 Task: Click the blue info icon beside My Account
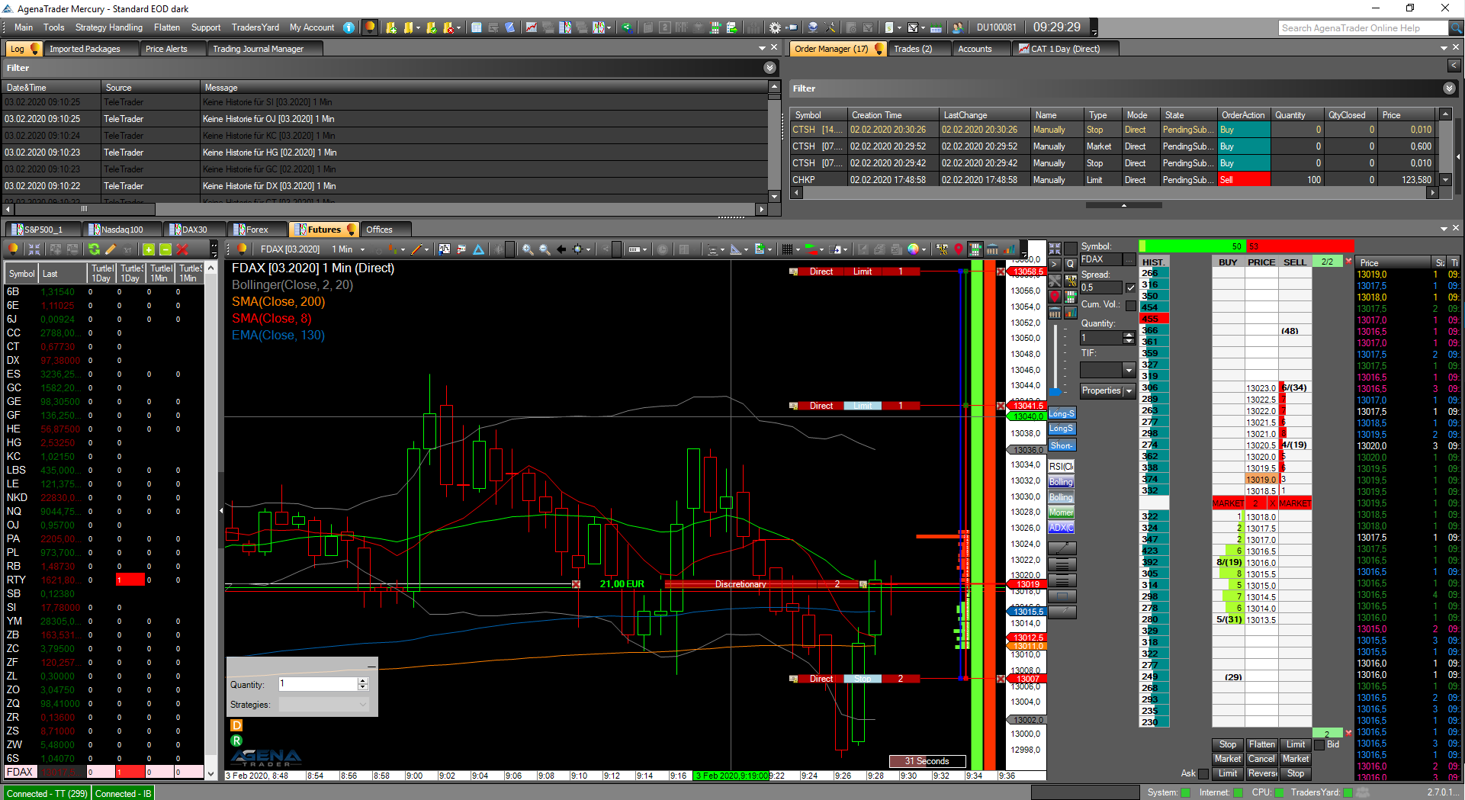tap(349, 27)
